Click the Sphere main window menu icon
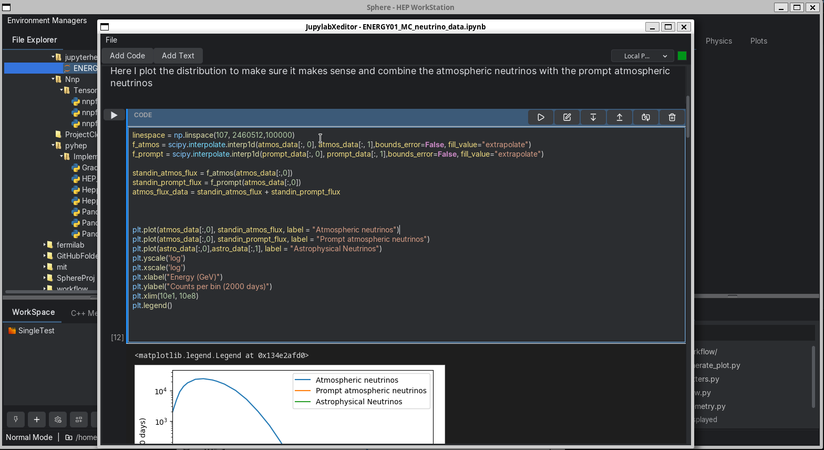 [x=5, y=7]
